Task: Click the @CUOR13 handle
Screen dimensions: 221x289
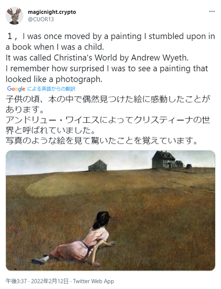Action: click(x=41, y=20)
